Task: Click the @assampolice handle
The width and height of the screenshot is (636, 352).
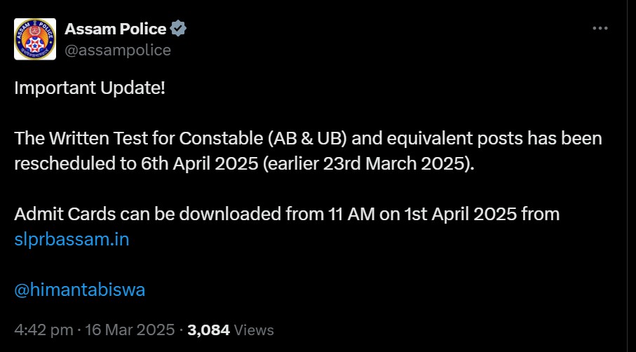Action: pos(118,50)
